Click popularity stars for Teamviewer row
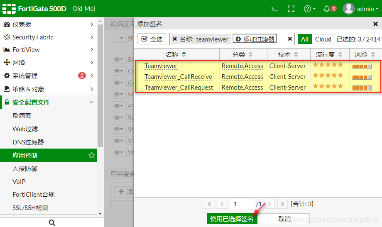This screenshot has width=382, height=227. click(328, 65)
